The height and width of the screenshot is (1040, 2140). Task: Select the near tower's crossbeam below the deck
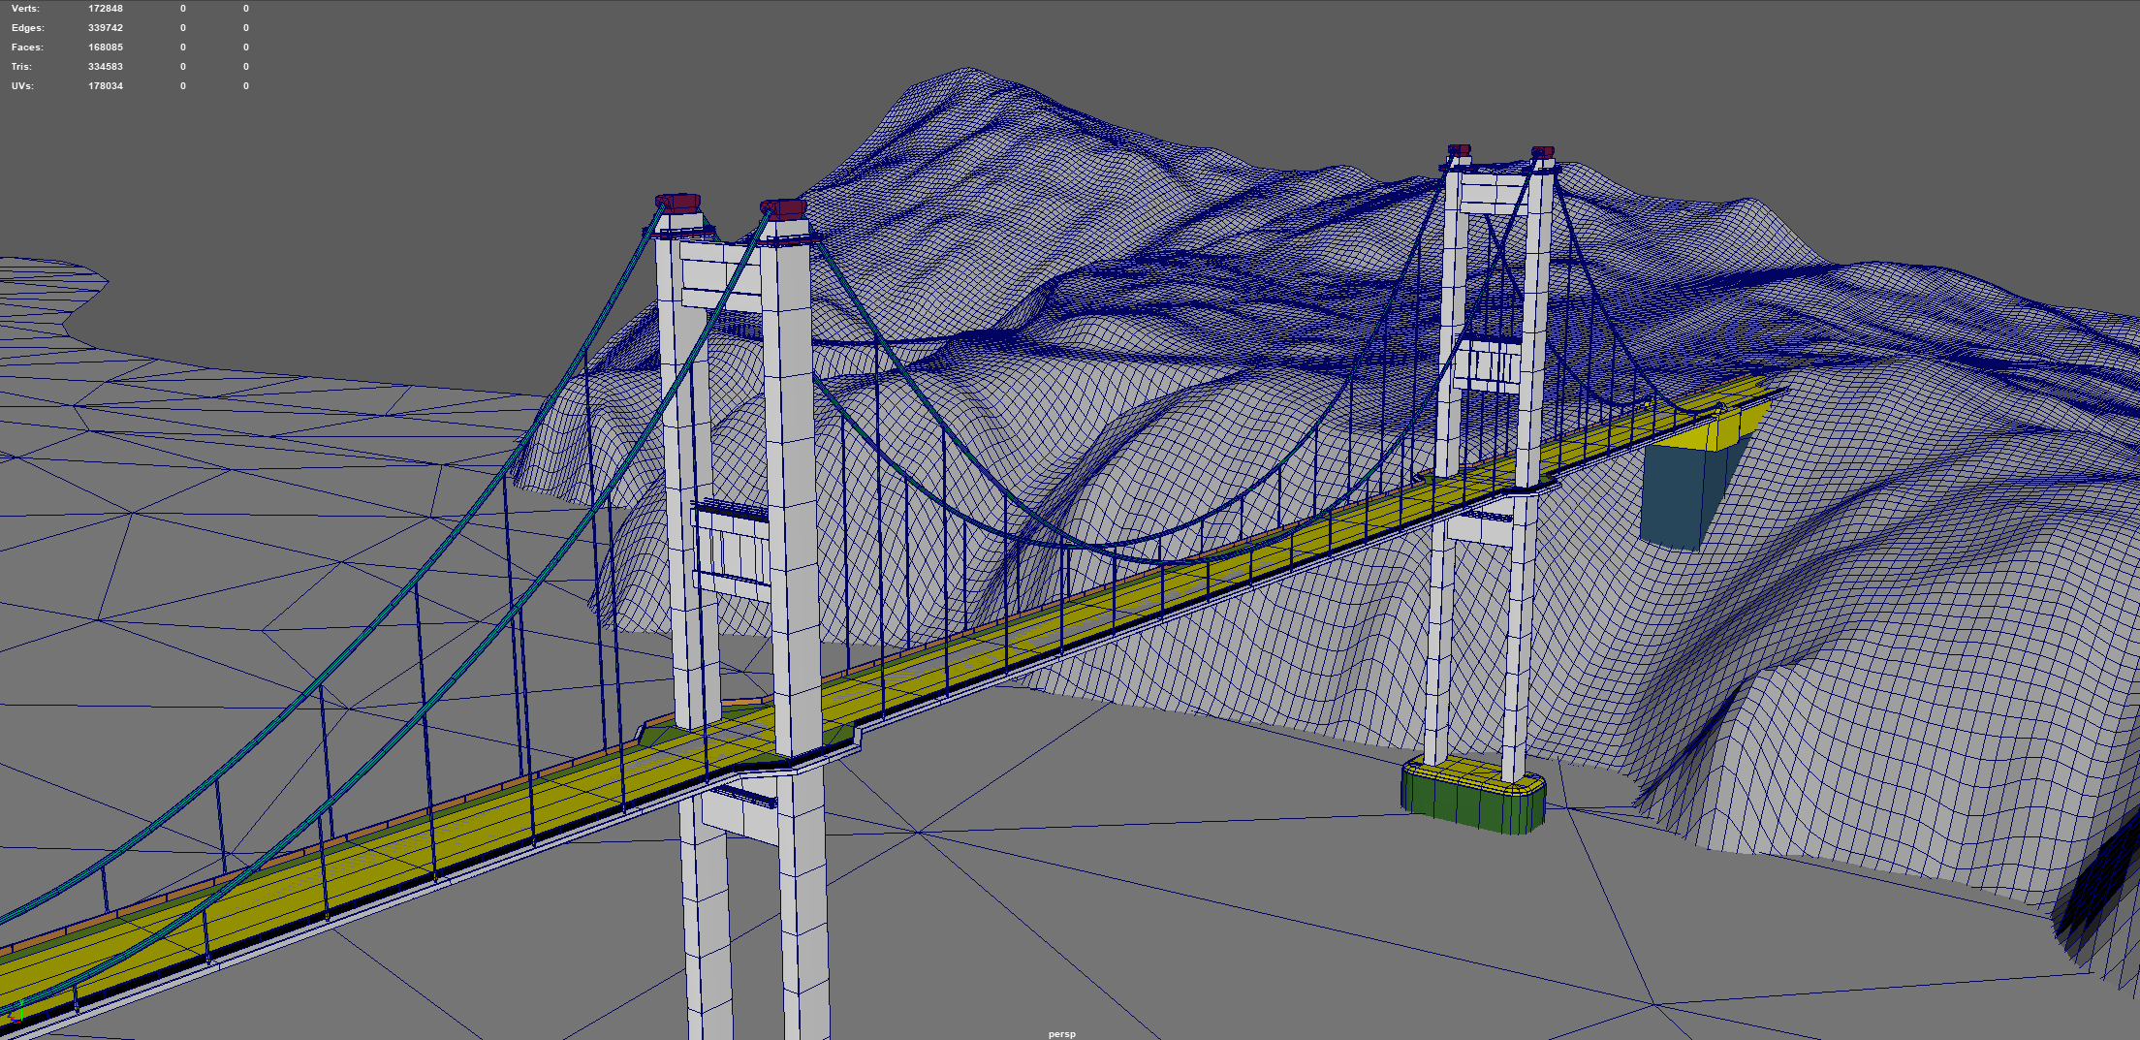click(741, 812)
